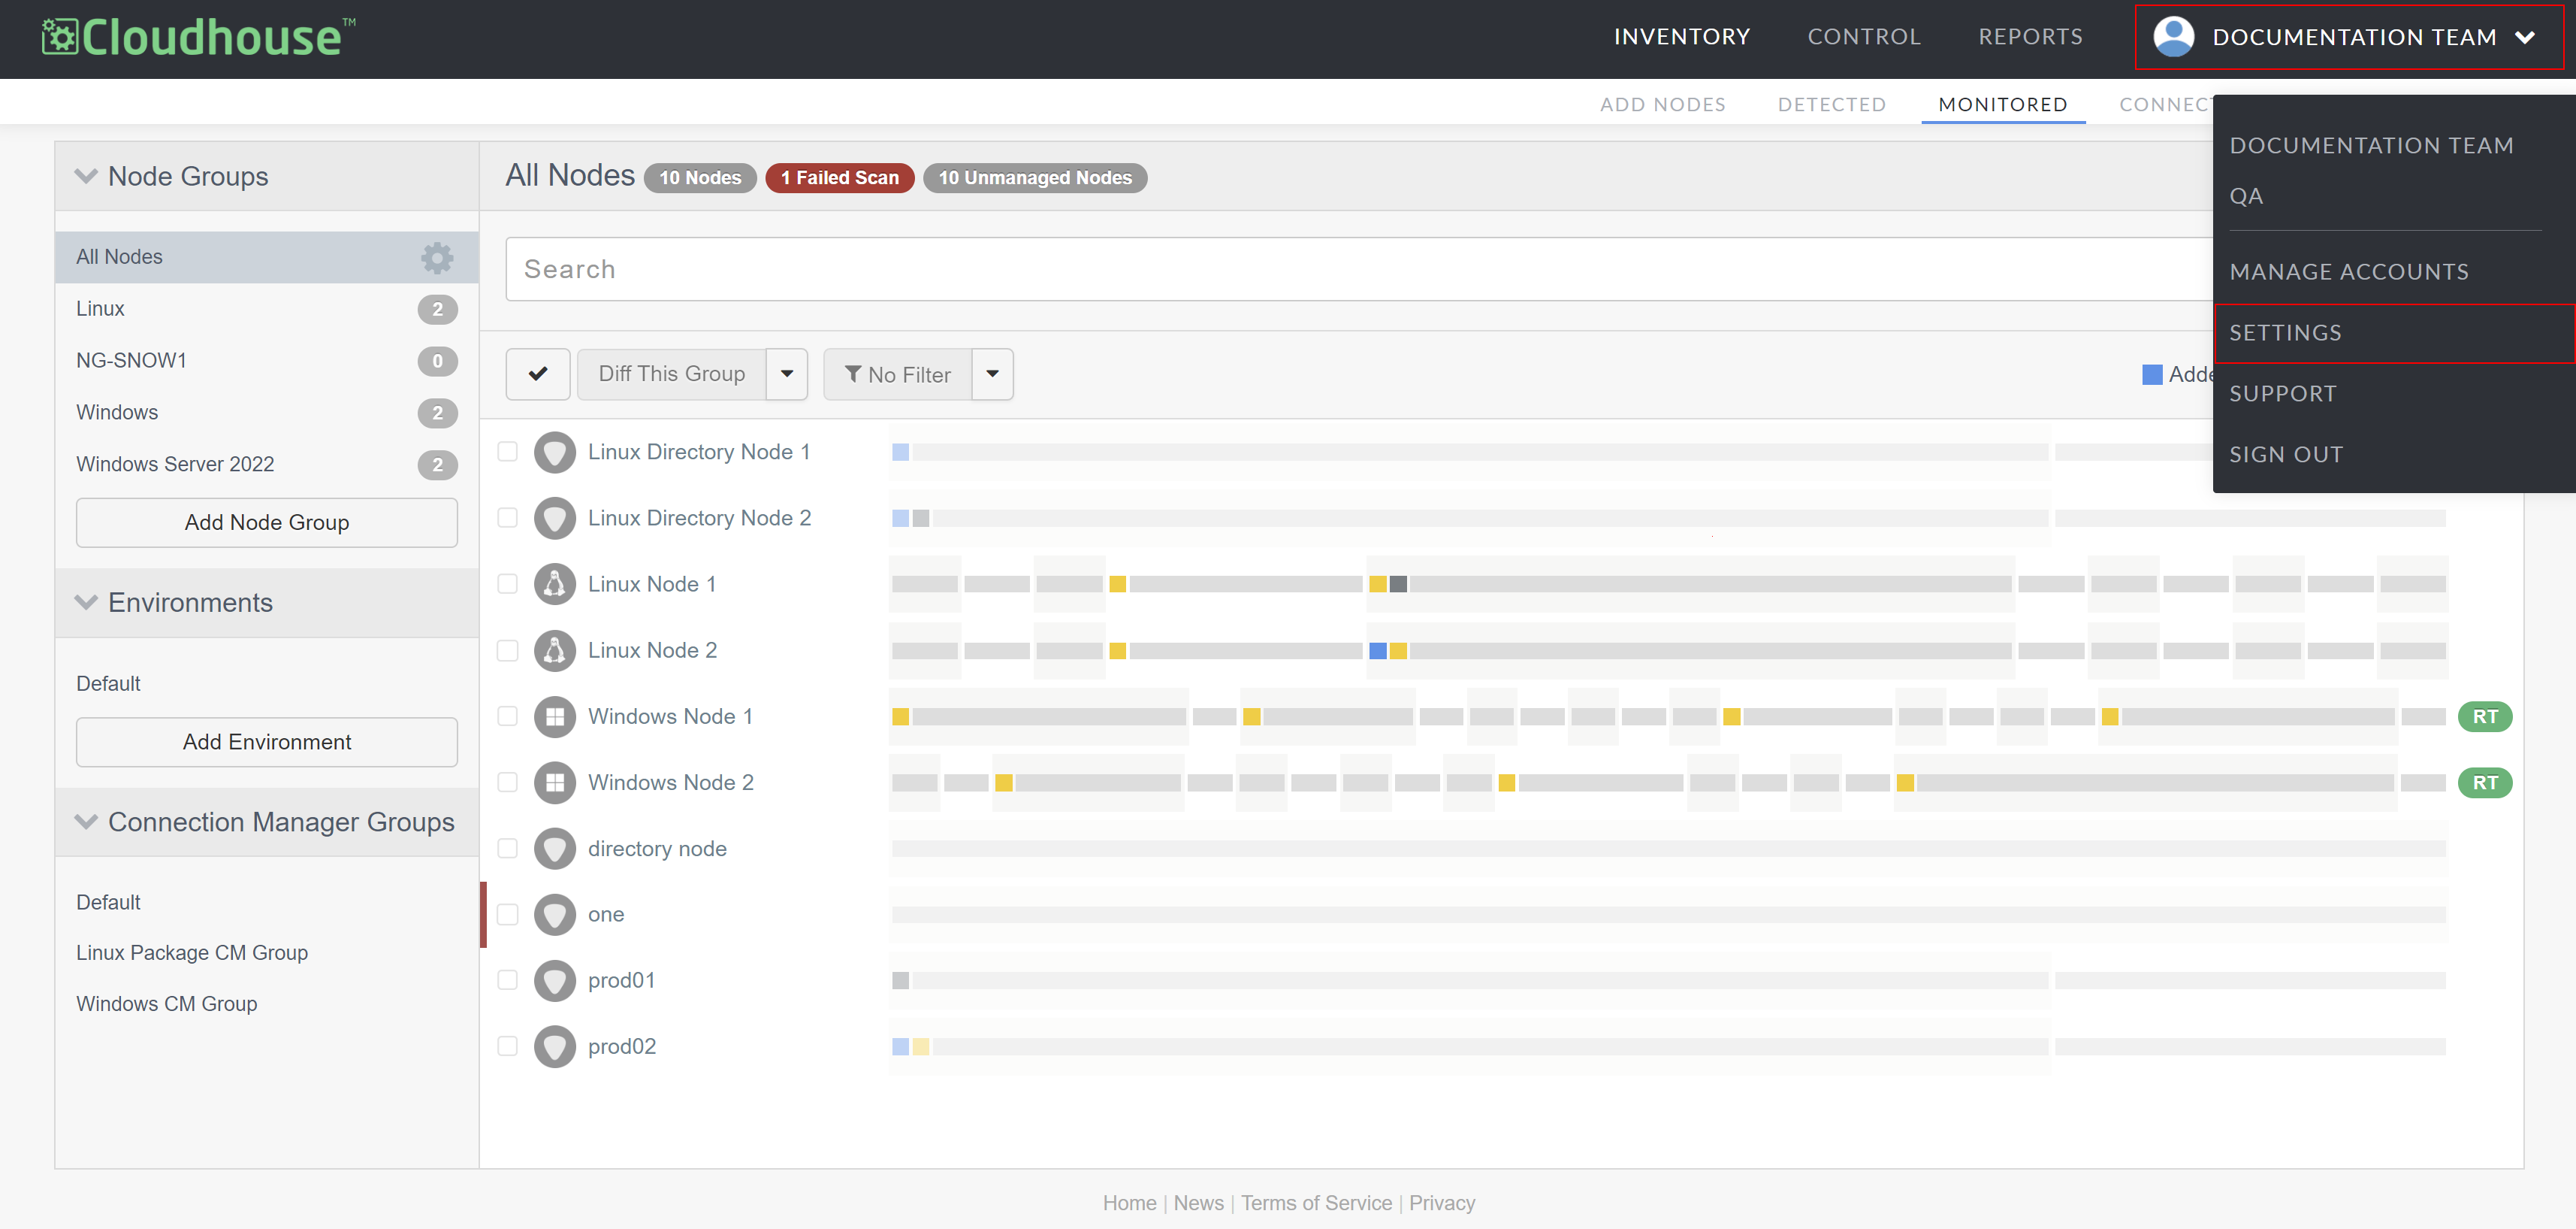Collapse the Node Groups section

tap(86, 176)
